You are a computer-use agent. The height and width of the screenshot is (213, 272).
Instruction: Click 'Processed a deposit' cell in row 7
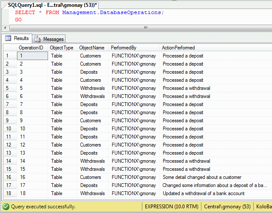coord(215,104)
